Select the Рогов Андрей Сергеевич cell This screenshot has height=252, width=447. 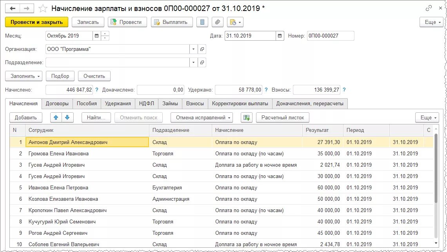click(87, 233)
